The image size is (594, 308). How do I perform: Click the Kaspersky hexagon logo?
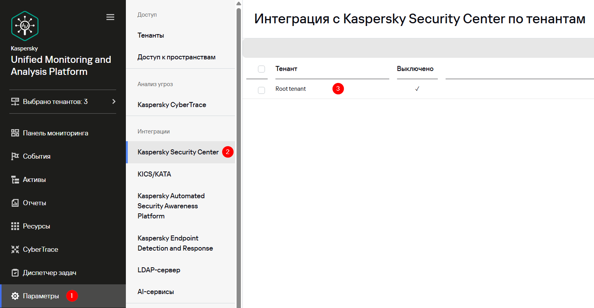(x=25, y=26)
